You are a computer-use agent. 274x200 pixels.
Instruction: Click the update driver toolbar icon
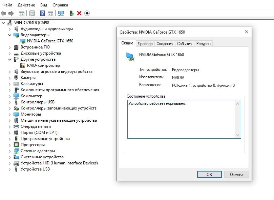tap(72, 13)
